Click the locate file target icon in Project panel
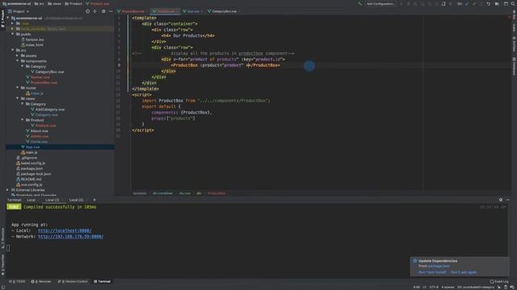The height and width of the screenshot is (290, 517). [x=88, y=11]
